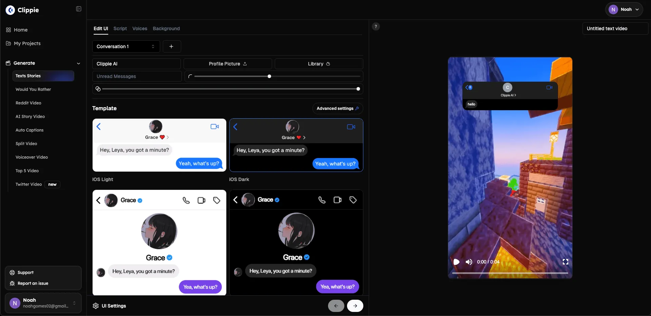The image size is (651, 316).
Task: Click the Clippie logo
Action: [x=10, y=10]
